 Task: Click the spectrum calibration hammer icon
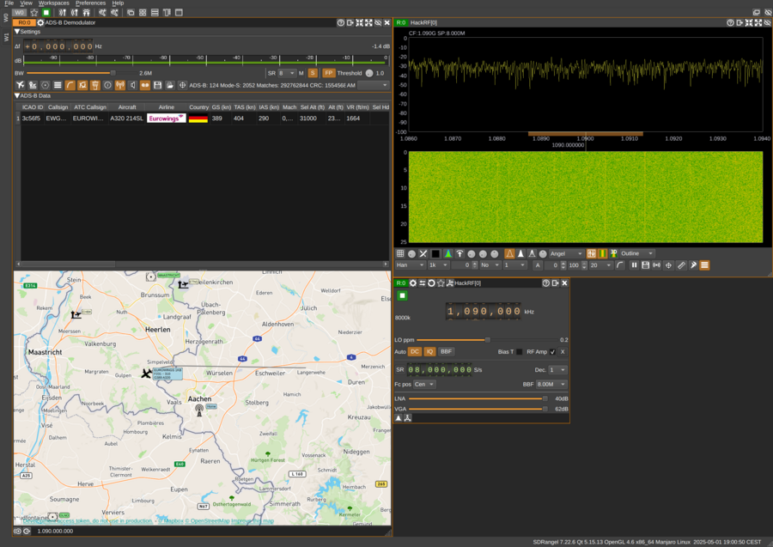click(692, 265)
